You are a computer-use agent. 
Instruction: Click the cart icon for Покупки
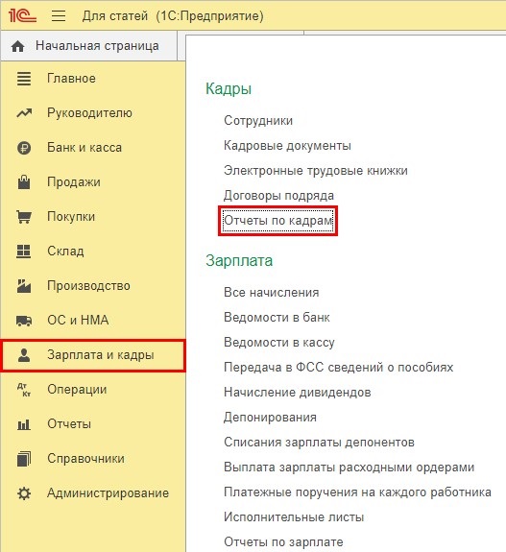[x=24, y=217]
